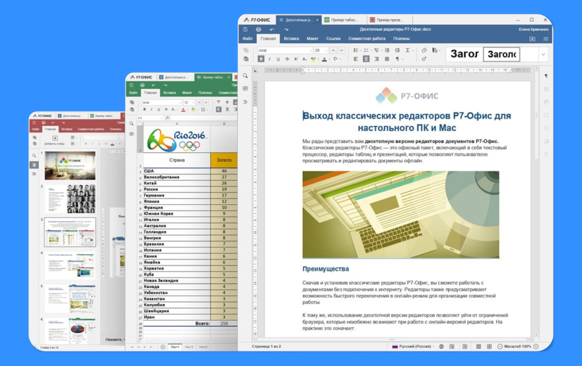Click the 'Преимущества' heading in the document

[325, 269]
